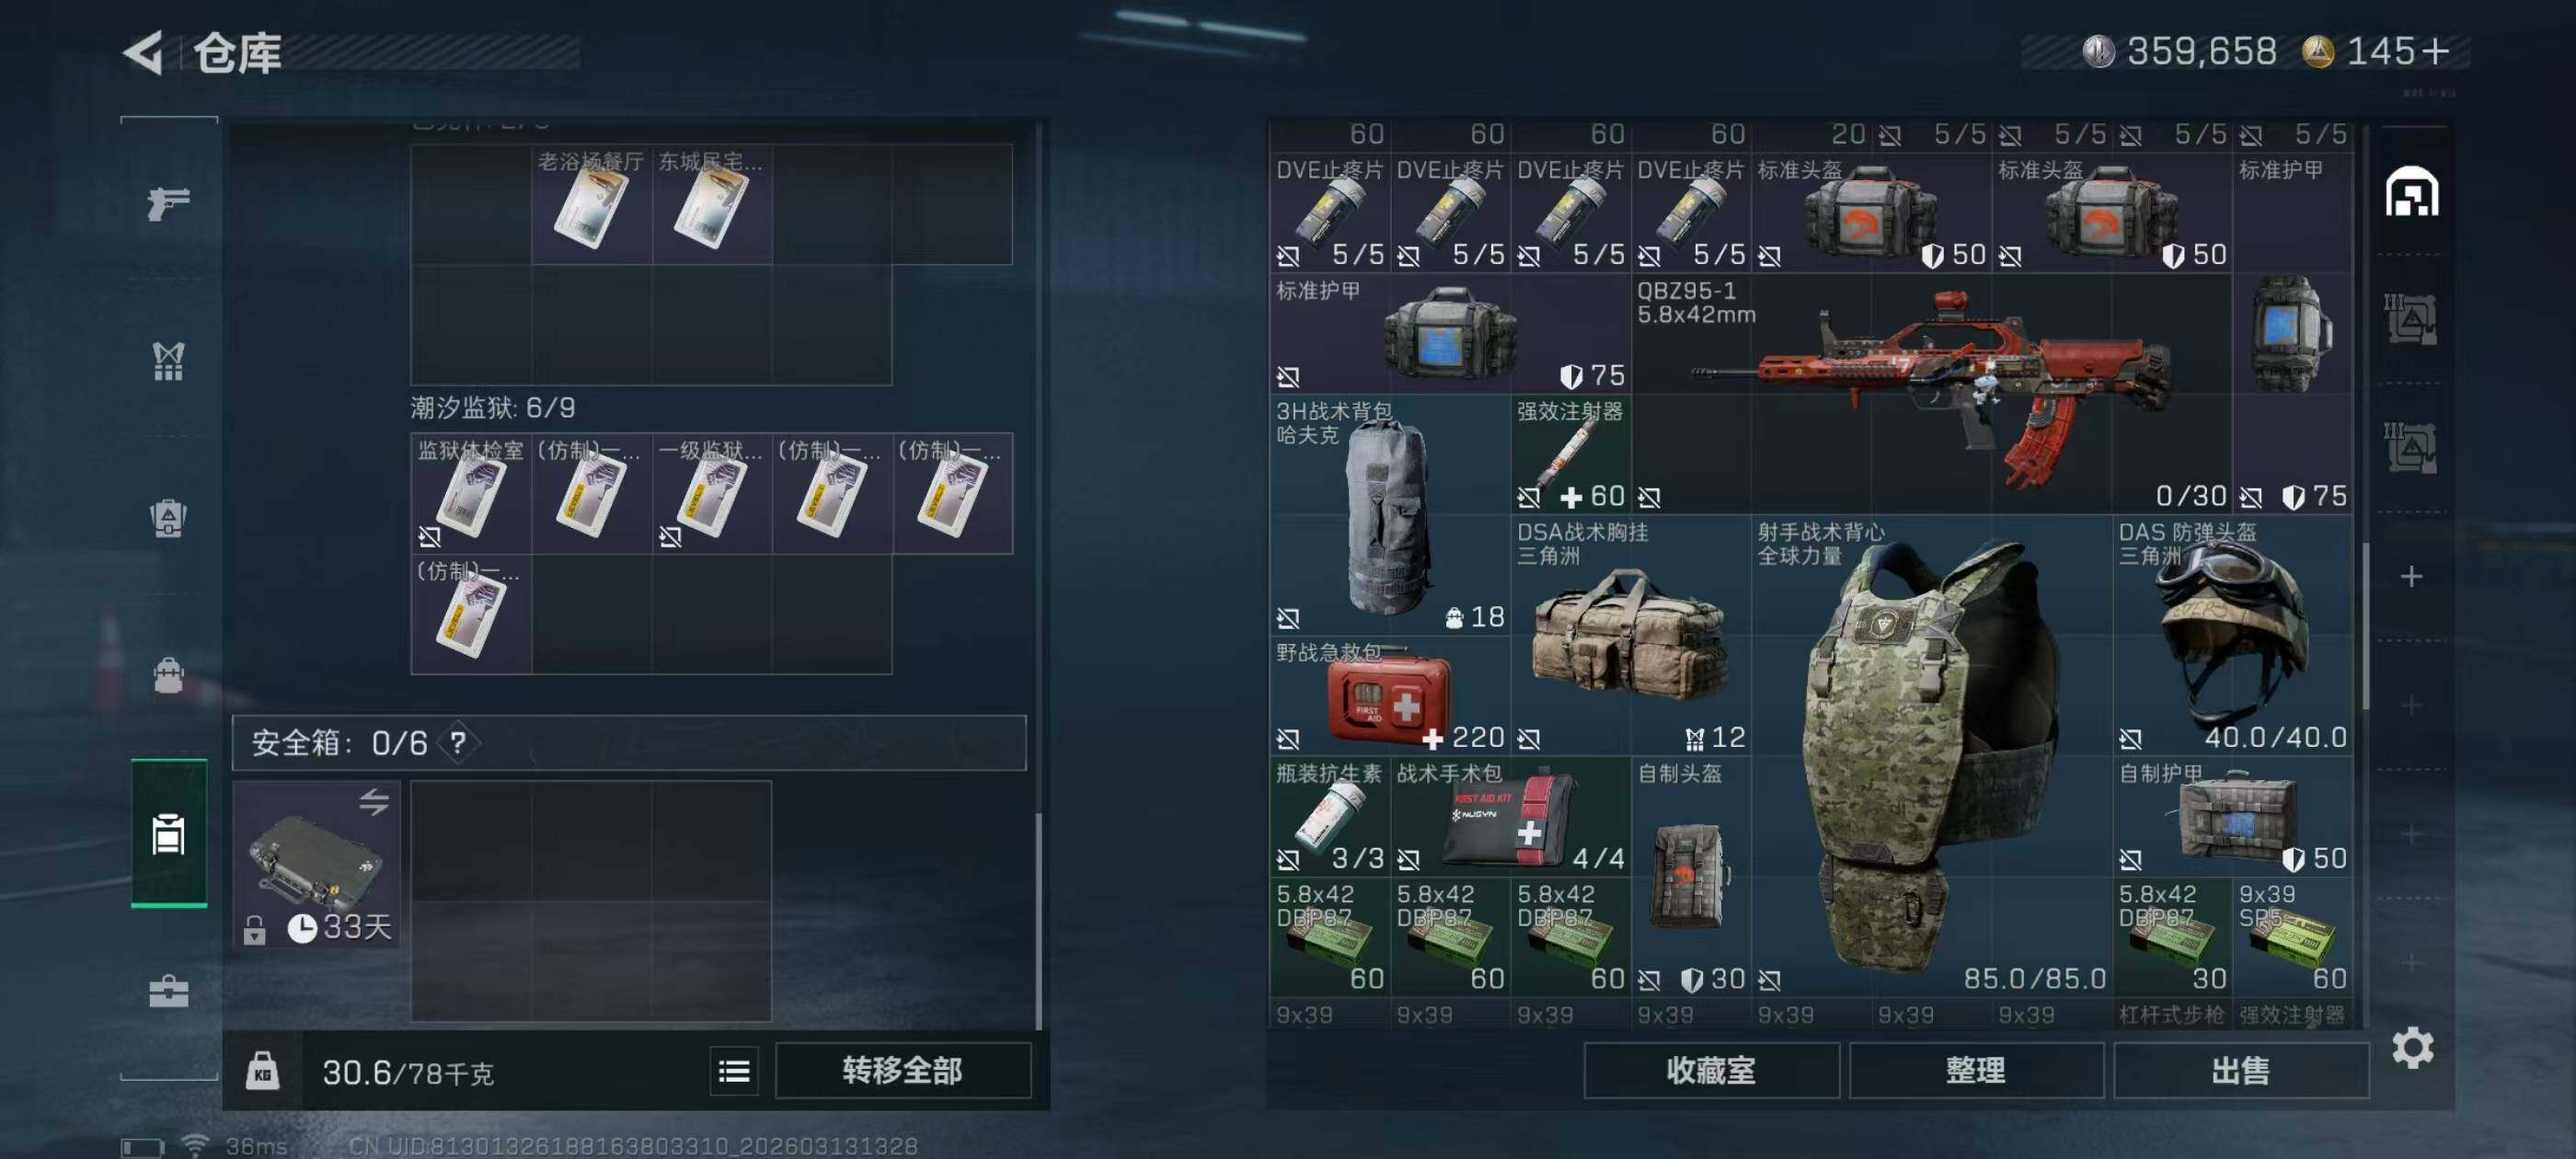Click the stash inventory vertical scrollbar
The image size is (2576, 1159).
(x=2365, y=625)
